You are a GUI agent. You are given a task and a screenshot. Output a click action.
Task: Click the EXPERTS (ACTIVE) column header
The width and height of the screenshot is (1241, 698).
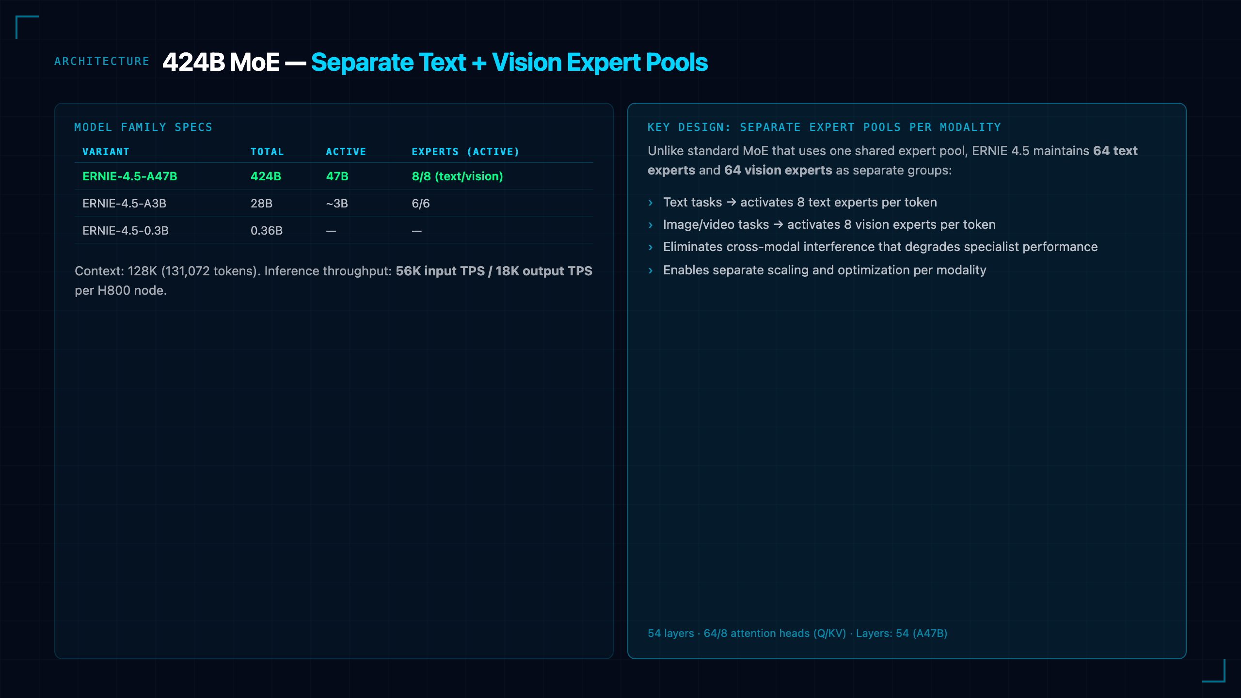tap(465, 152)
